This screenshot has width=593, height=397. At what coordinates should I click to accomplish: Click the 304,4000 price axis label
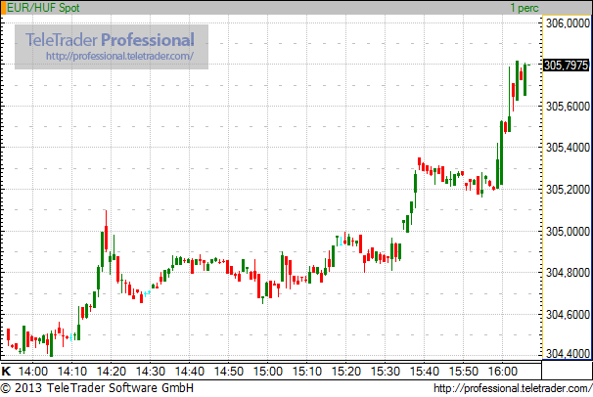tap(568, 353)
